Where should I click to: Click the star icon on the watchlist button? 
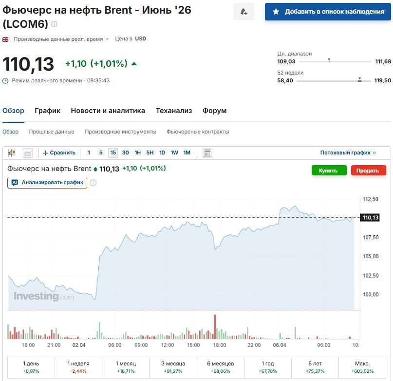point(277,11)
